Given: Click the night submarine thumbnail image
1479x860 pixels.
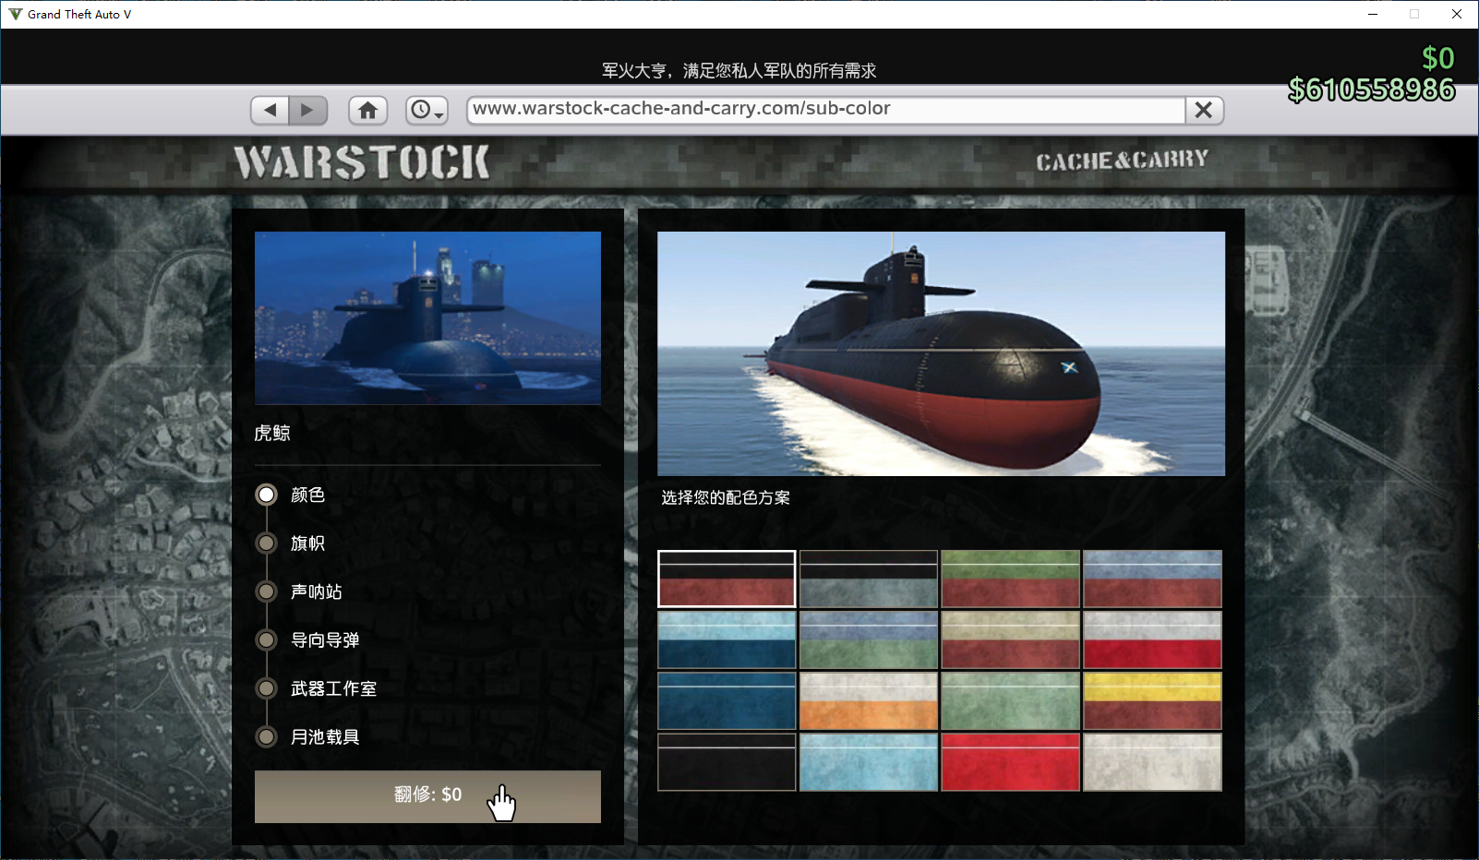Looking at the screenshot, I should pos(427,318).
